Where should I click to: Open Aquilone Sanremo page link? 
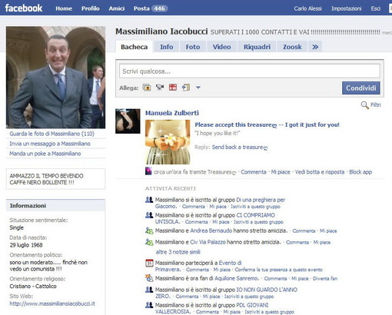click(x=236, y=278)
